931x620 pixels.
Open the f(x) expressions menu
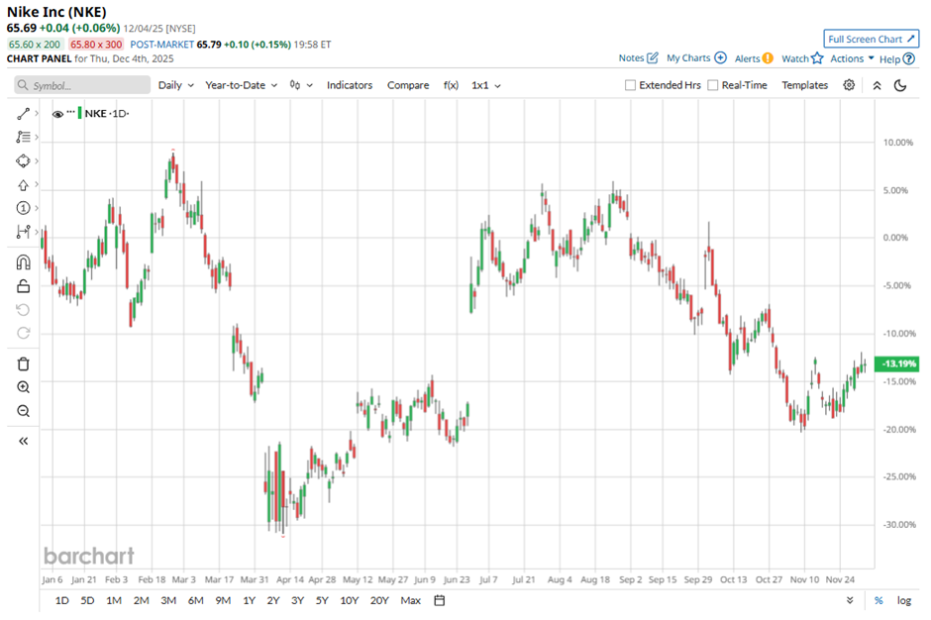click(452, 85)
